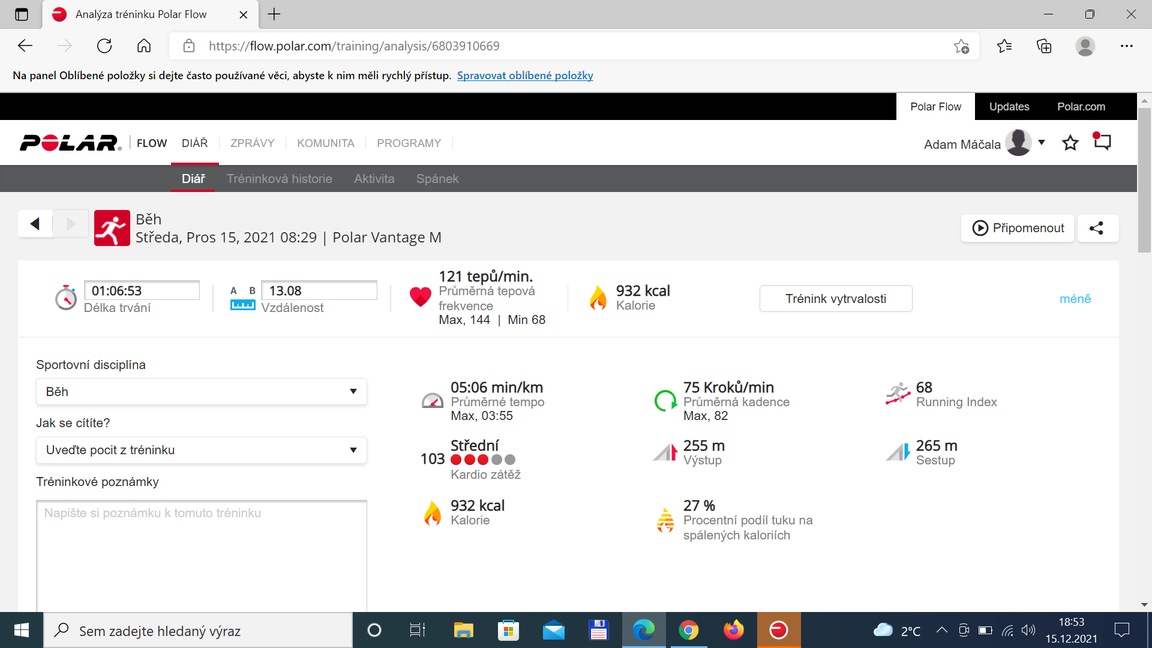This screenshot has height=648, width=1152.
Task: Click the fat burn percentage icon
Action: 665,520
